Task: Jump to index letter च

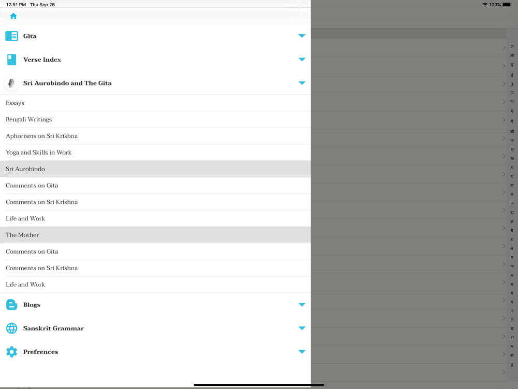Action: coord(512,185)
